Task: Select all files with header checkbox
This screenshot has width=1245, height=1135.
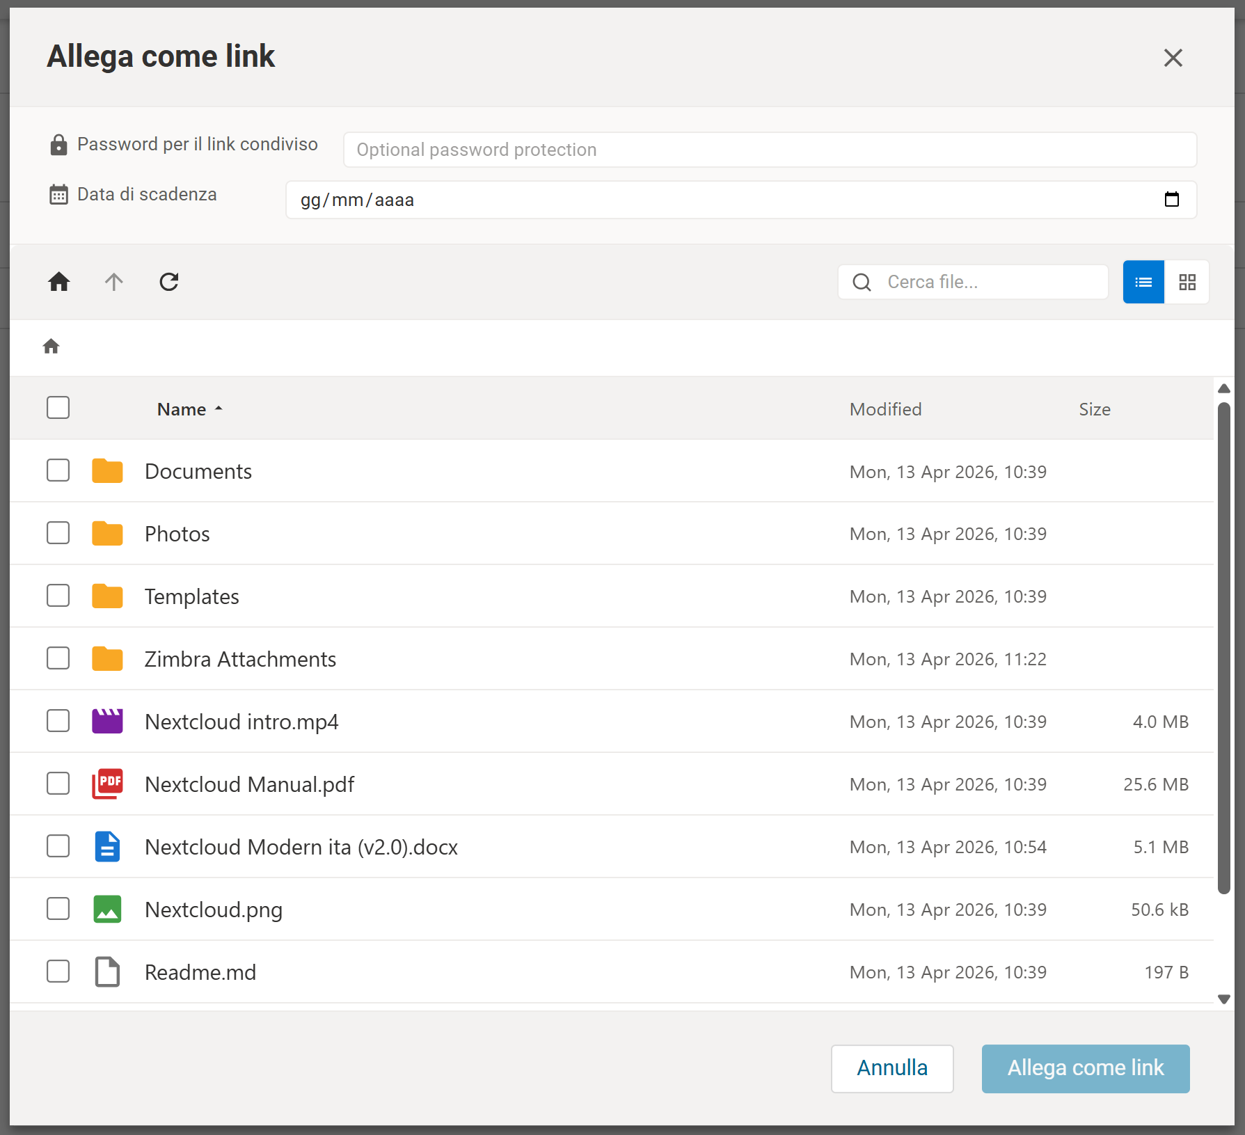Action: click(x=58, y=408)
